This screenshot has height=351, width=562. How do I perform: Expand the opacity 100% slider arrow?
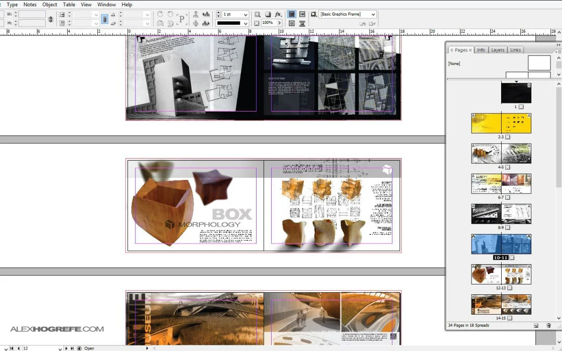(x=279, y=23)
